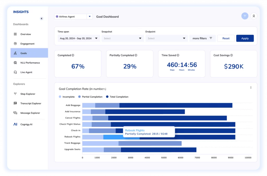Expand the Snapshot select dropdown
Viewport: 267px width, 176px height.
(123, 38)
